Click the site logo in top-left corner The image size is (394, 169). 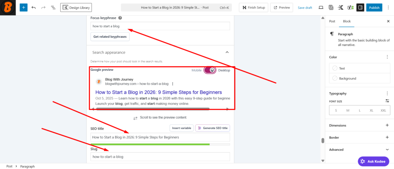(x=8, y=8)
